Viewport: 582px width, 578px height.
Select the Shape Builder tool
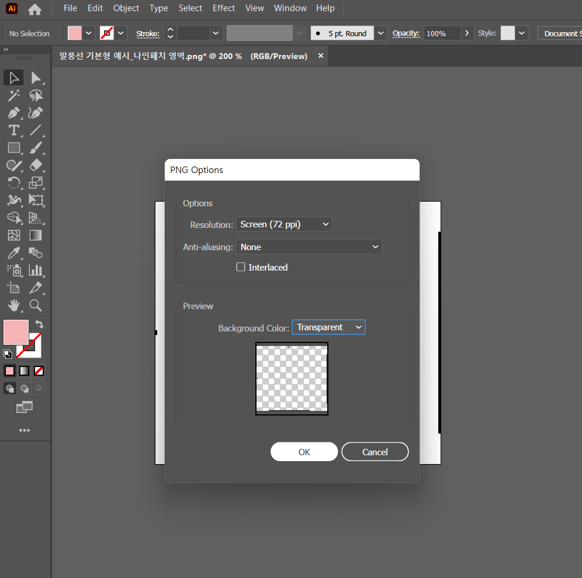14,217
